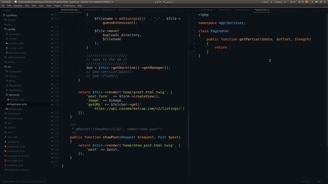The image size is (328, 184).
Task: Open .gitignore in the sidebar
Action: pos(13,142)
